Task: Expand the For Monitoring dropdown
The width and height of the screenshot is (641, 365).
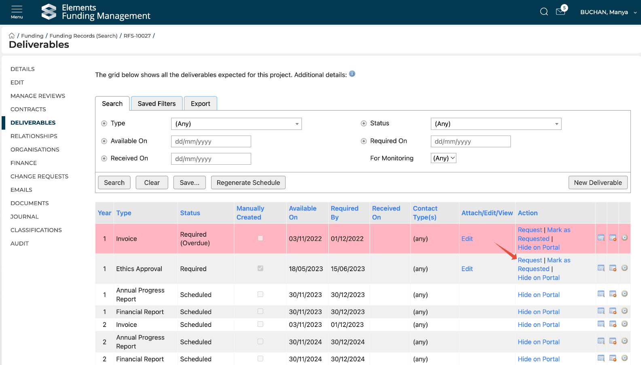Action: click(443, 158)
